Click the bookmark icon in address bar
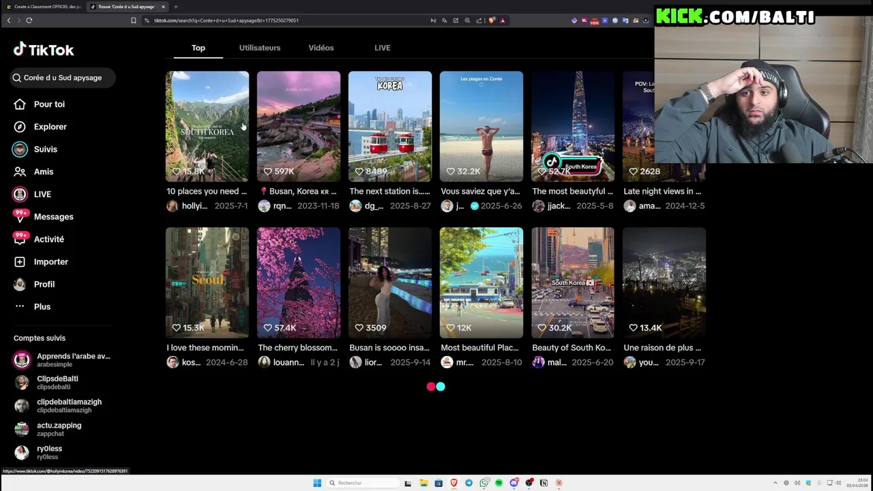Image resolution: width=873 pixels, height=491 pixels. [x=134, y=20]
